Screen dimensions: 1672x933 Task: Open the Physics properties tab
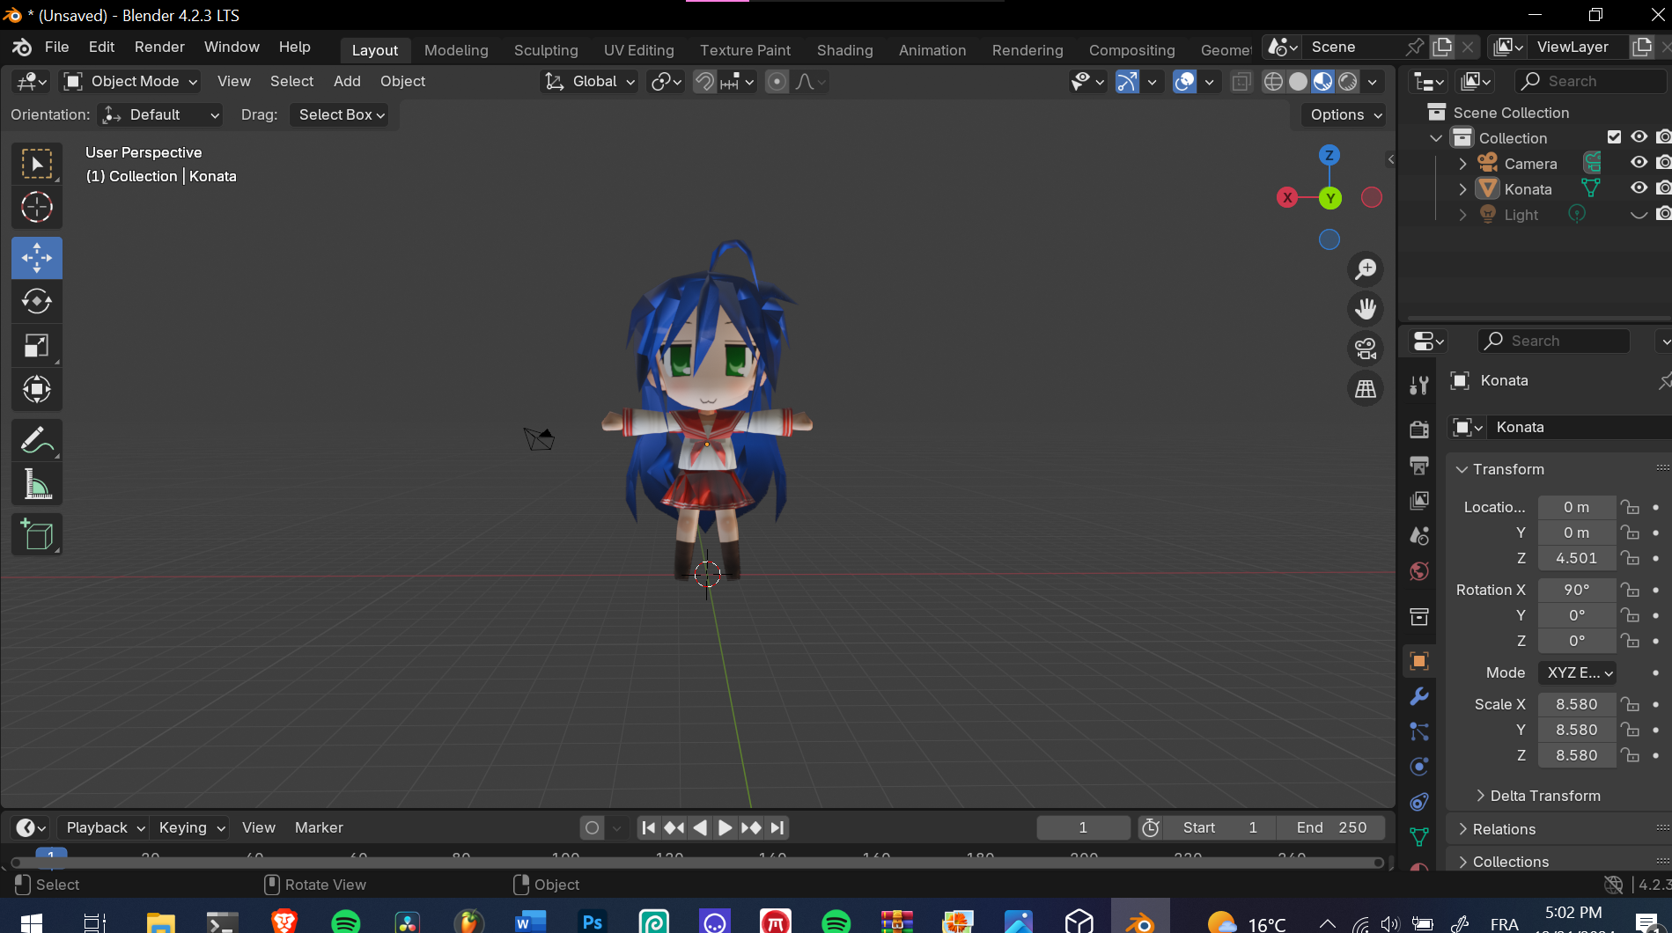tap(1419, 767)
